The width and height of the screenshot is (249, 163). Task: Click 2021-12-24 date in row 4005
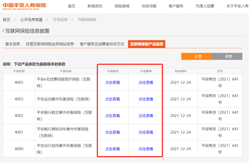click(x=180, y=83)
